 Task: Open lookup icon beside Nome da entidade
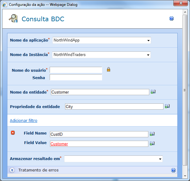click(x=153, y=92)
